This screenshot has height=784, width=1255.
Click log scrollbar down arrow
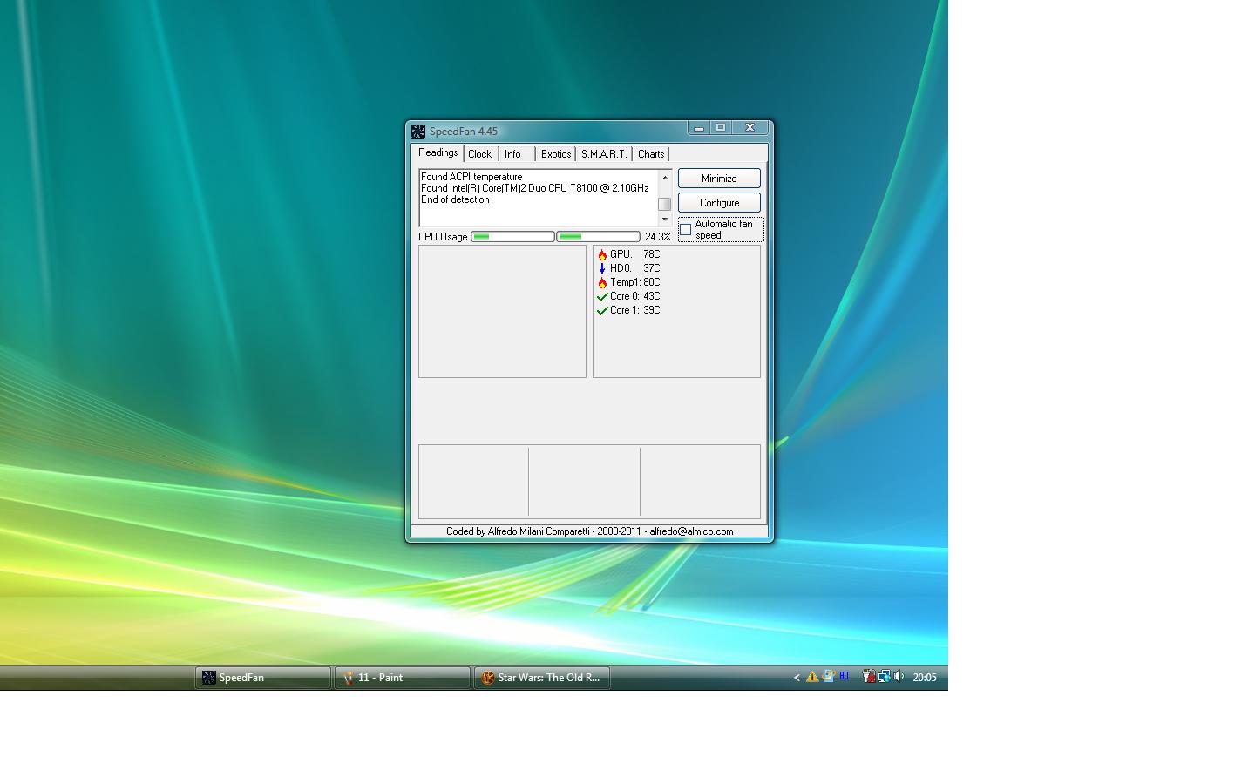[665, 220]
